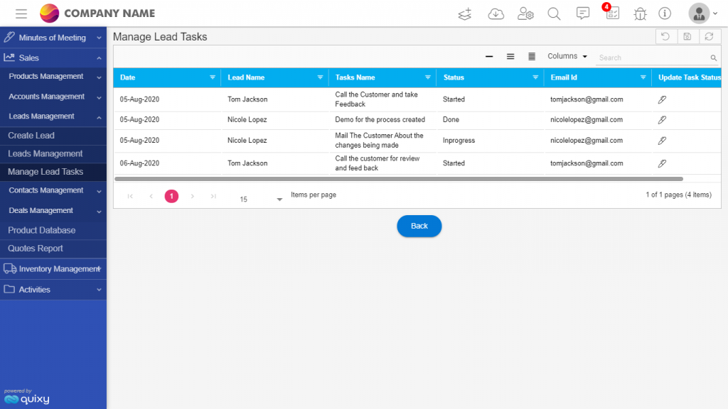Click the bug report icon
Viewport: 728px width, 409px height.
(640, 14)
